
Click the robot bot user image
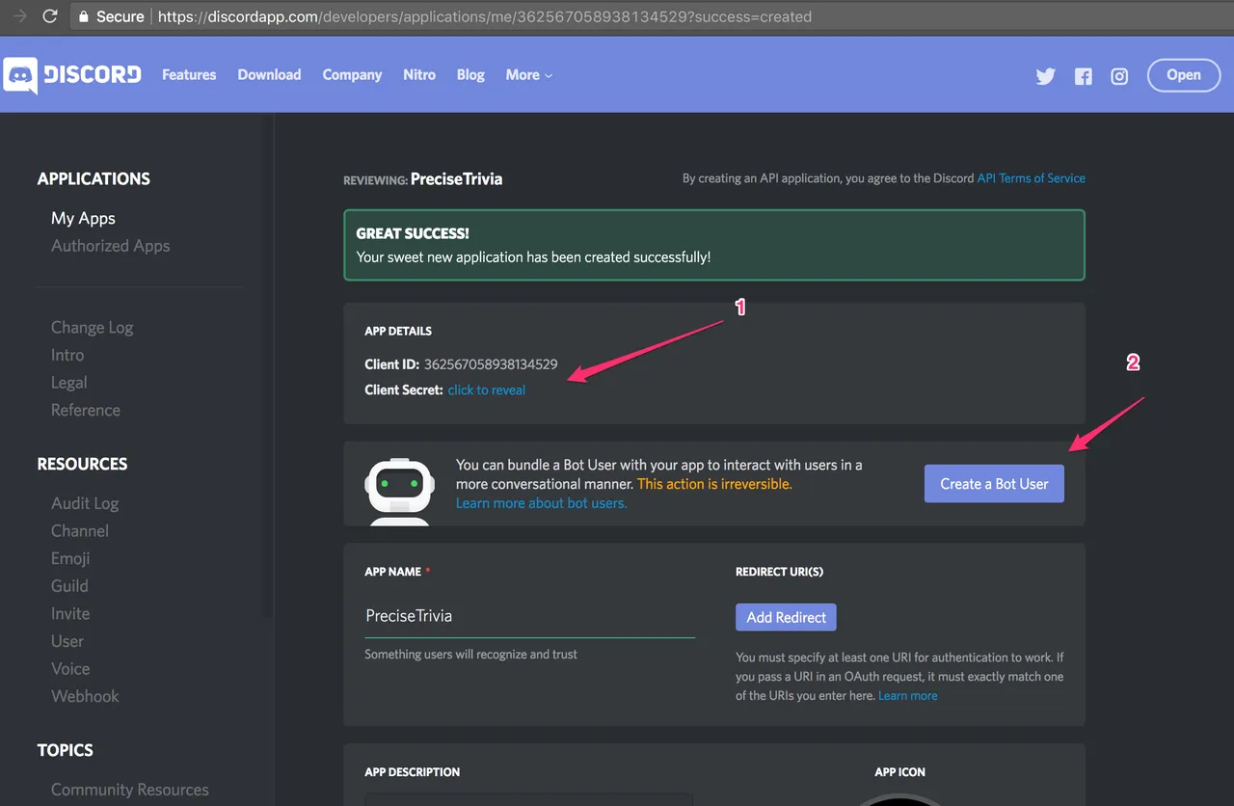click(400, 490)
